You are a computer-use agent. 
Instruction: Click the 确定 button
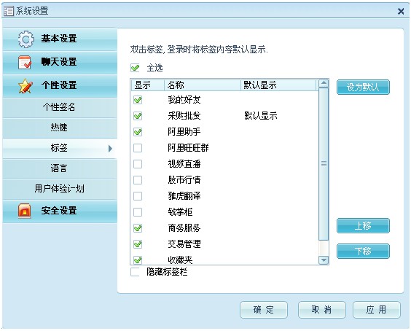[x=264, y=310]
